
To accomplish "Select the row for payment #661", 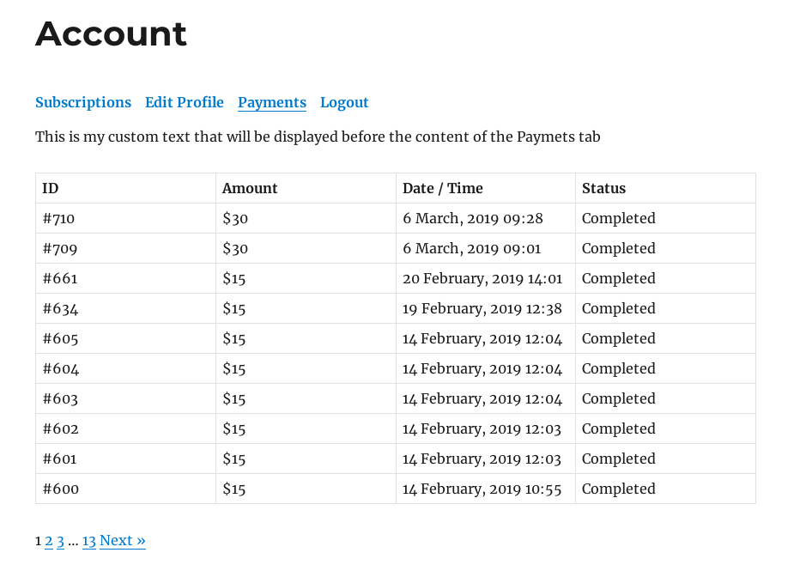I will 396,278.
